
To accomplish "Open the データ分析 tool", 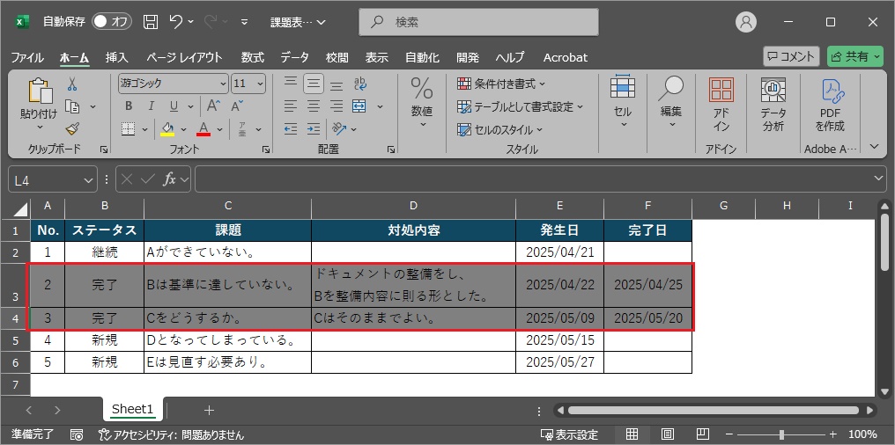I will [773, 105].
